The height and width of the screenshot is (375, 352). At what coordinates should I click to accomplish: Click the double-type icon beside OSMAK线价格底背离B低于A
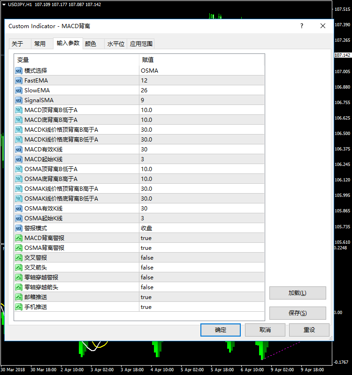pos(19,198)
